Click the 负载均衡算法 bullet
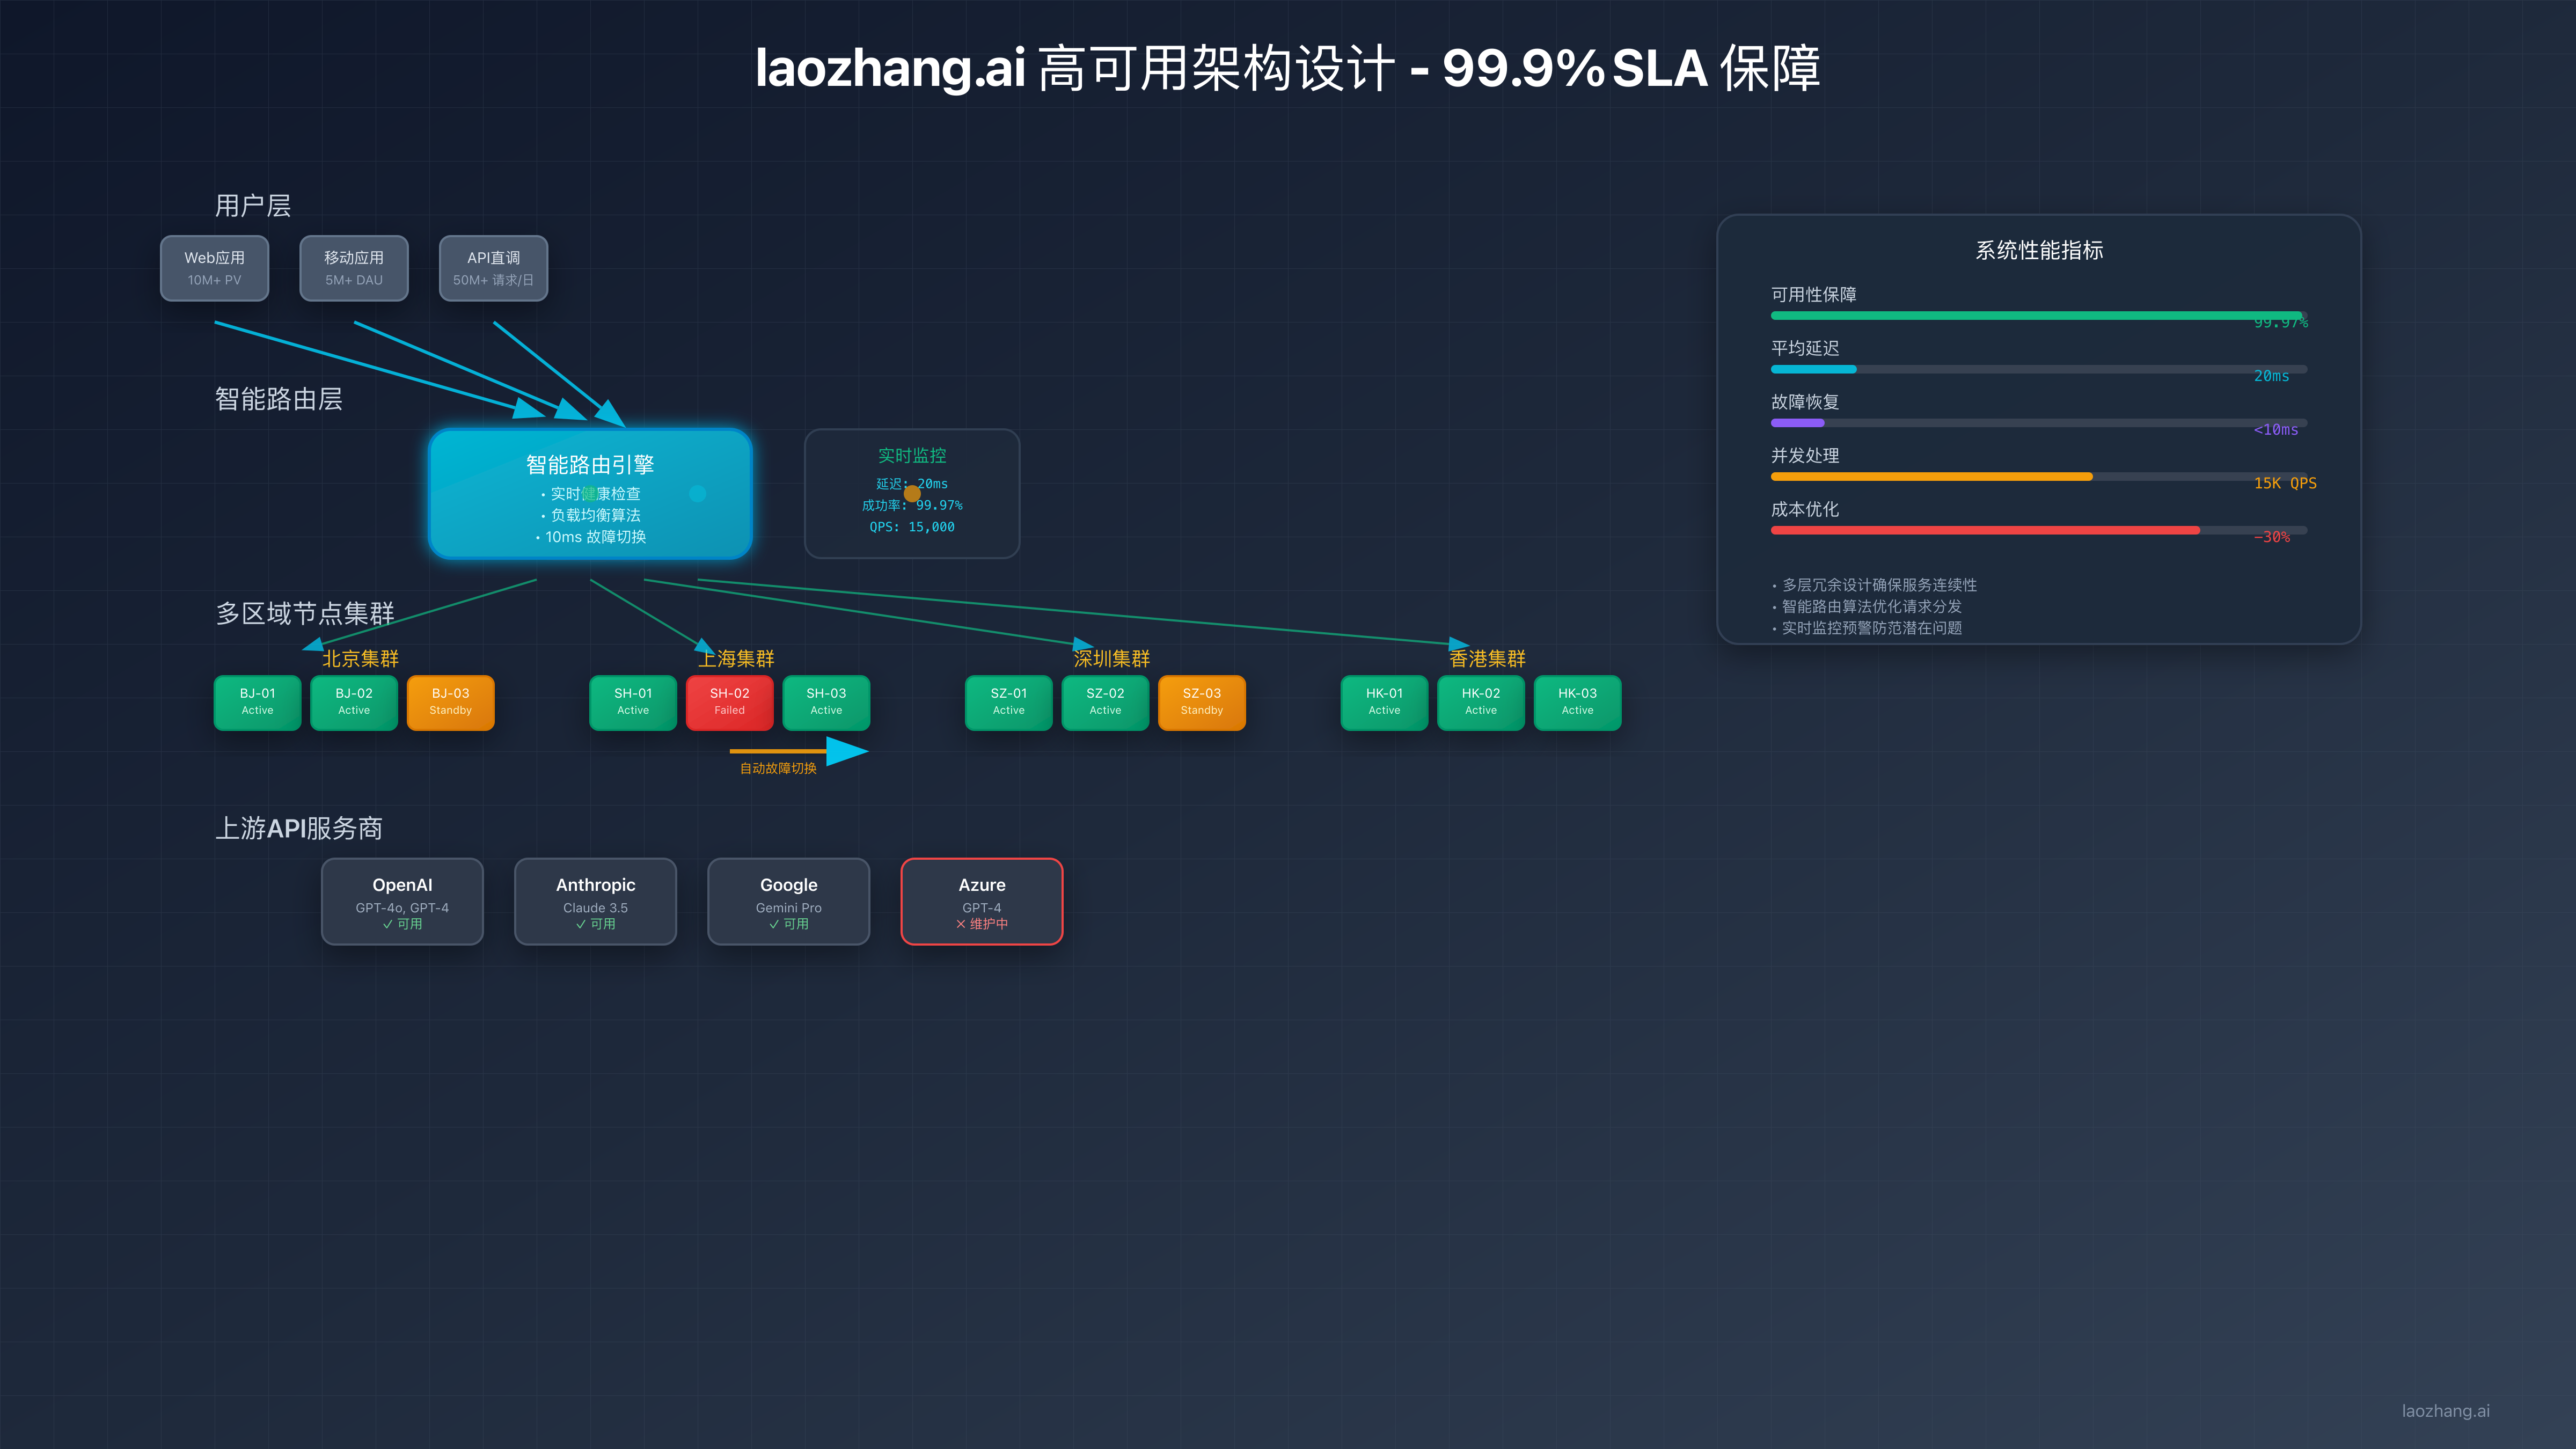 [x=590, y=515]
